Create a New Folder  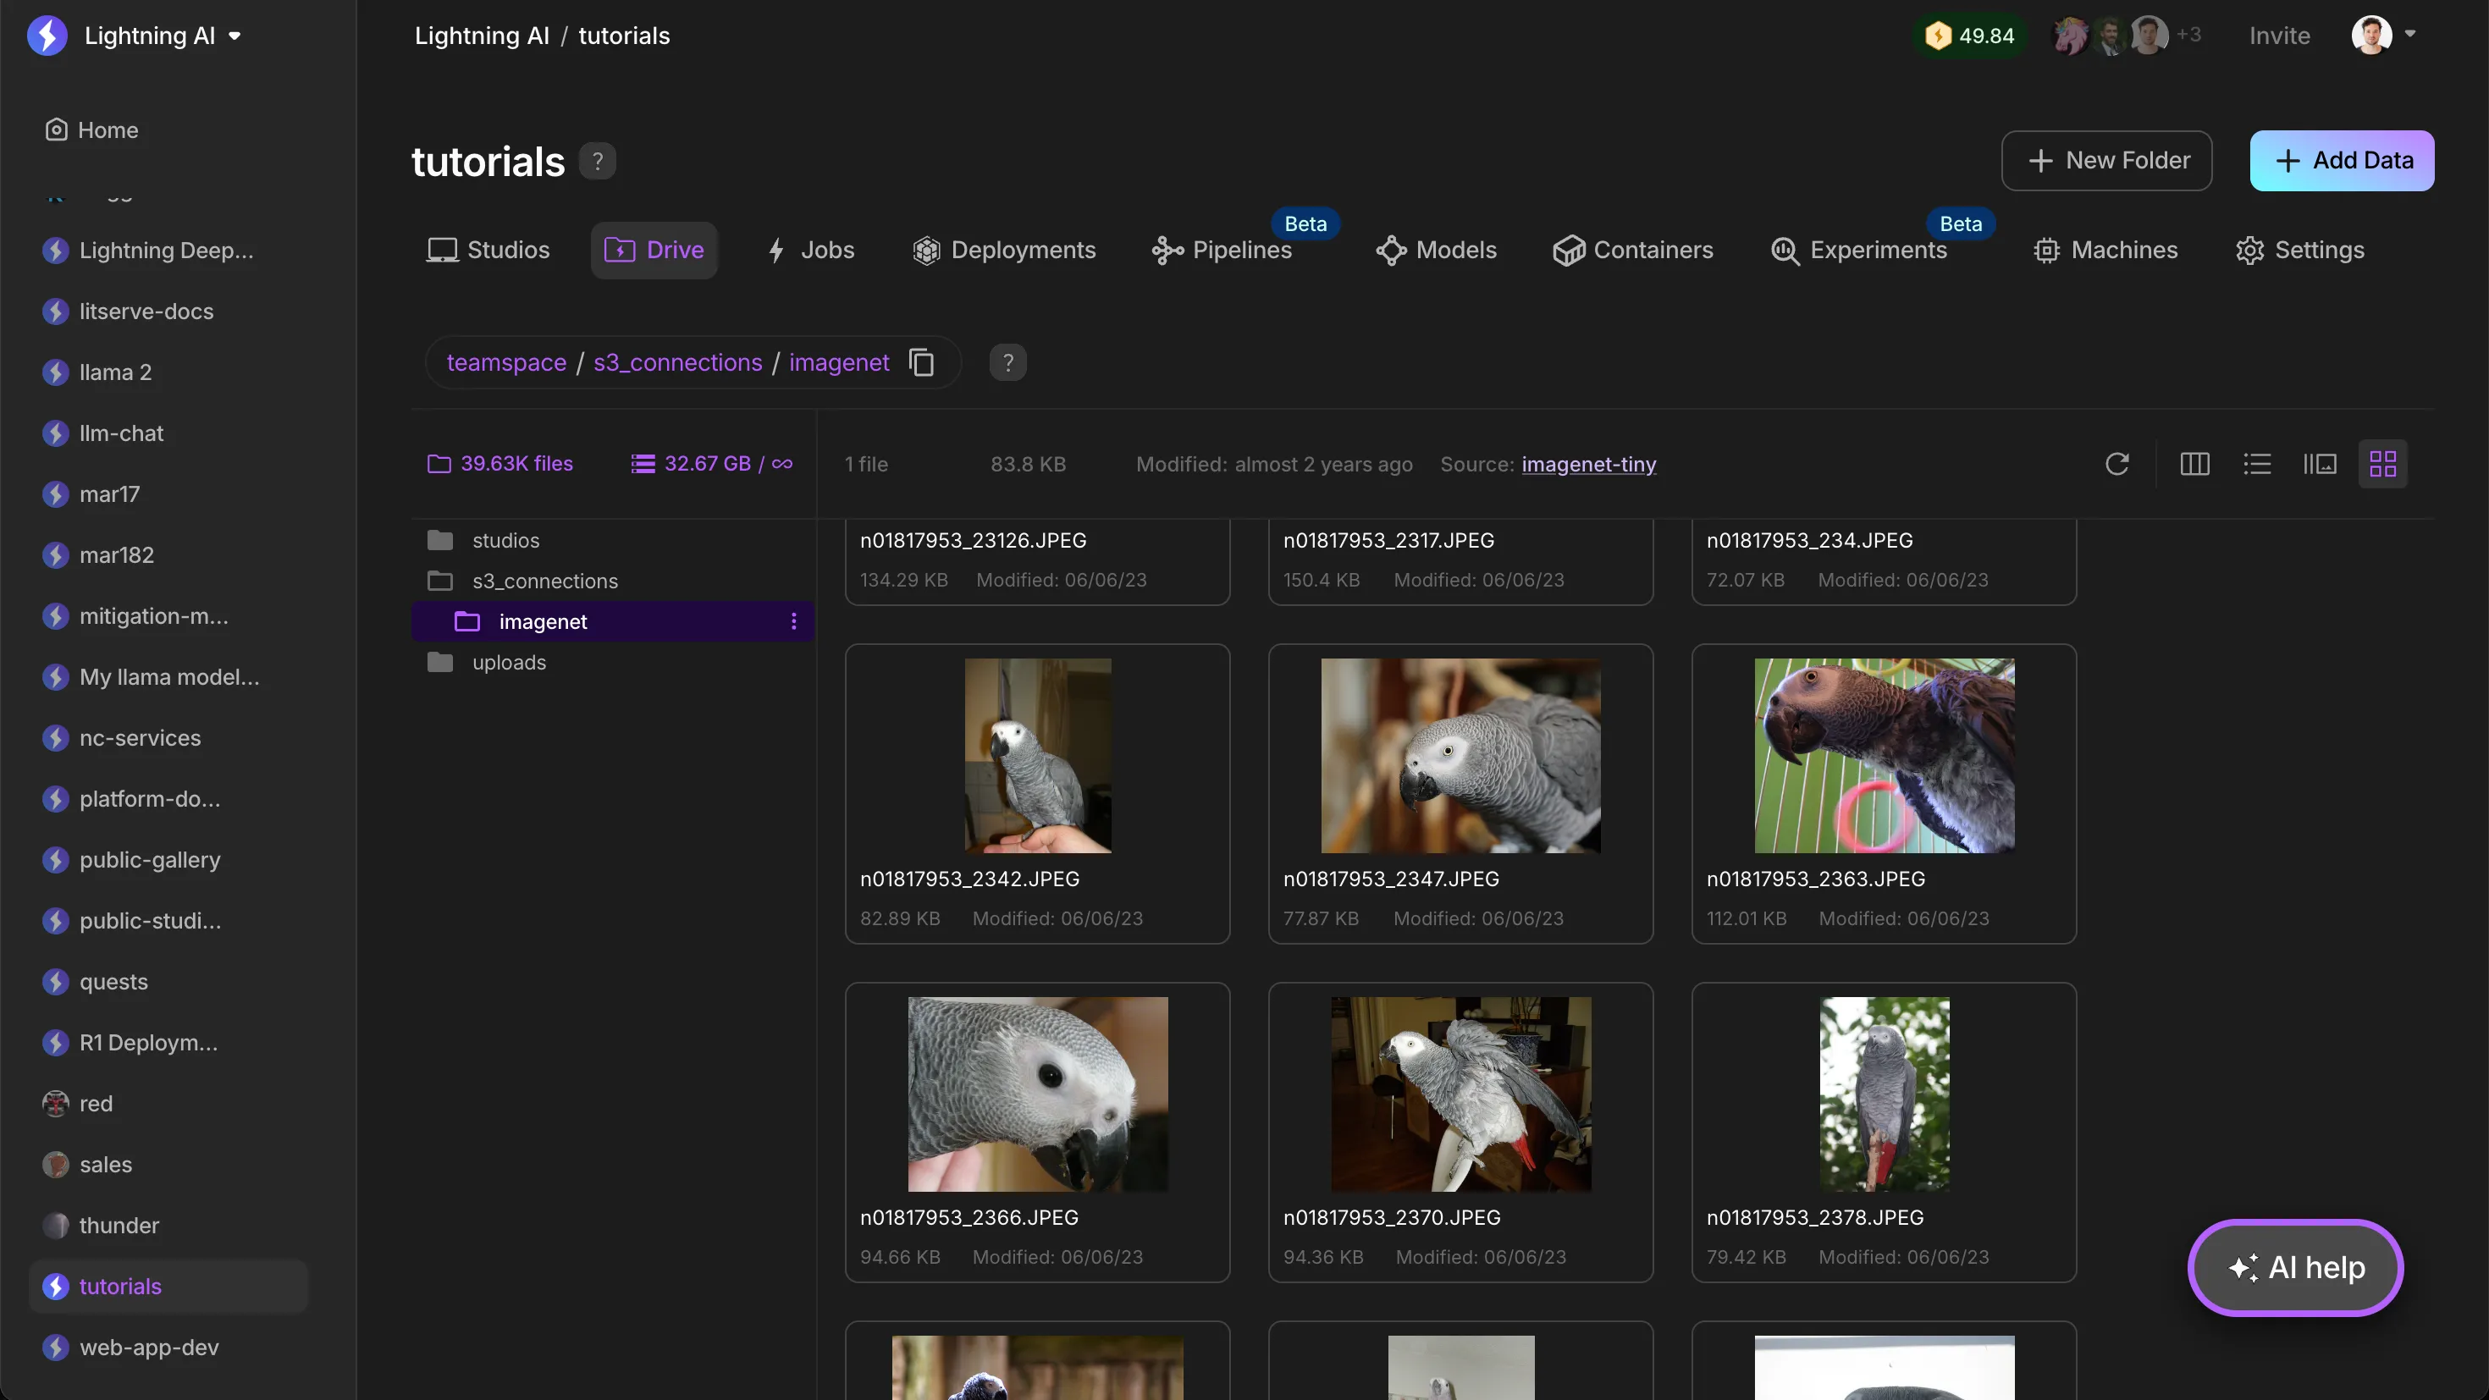pos(2106,160)
